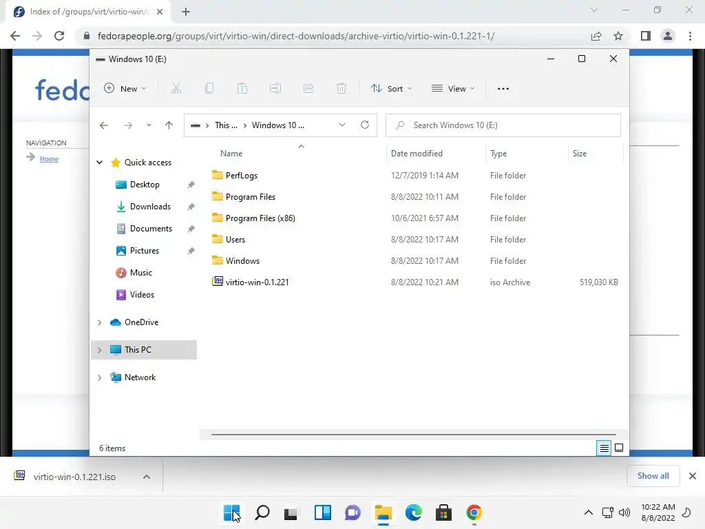Click the Search Windows 10 (E:) field
This screenshot has height=529, width=705.
[x=503, y=125]
